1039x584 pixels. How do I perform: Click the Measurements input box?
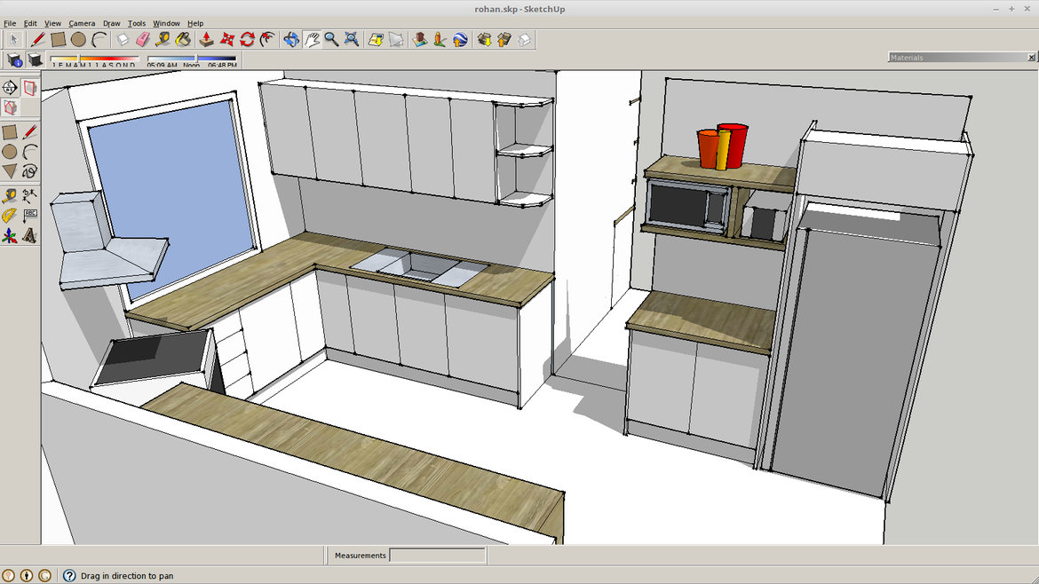(438, 556)
